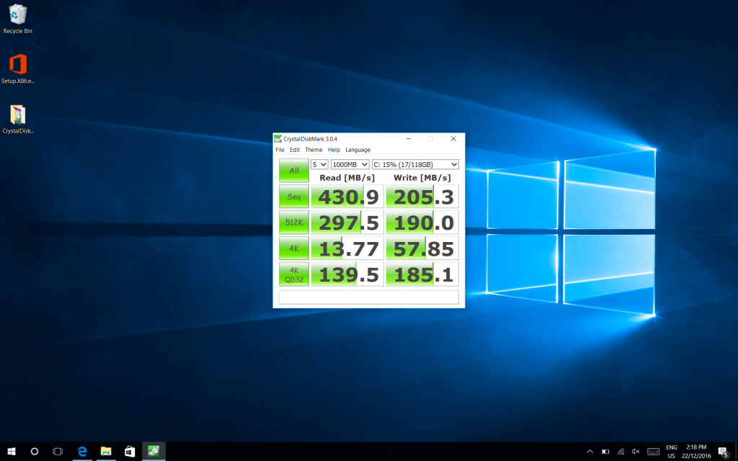Image resolution: width=738 pixels, height=461 pixels.
Task: Open the File menu in CrystalDiskMark
Action: [280, 150]
